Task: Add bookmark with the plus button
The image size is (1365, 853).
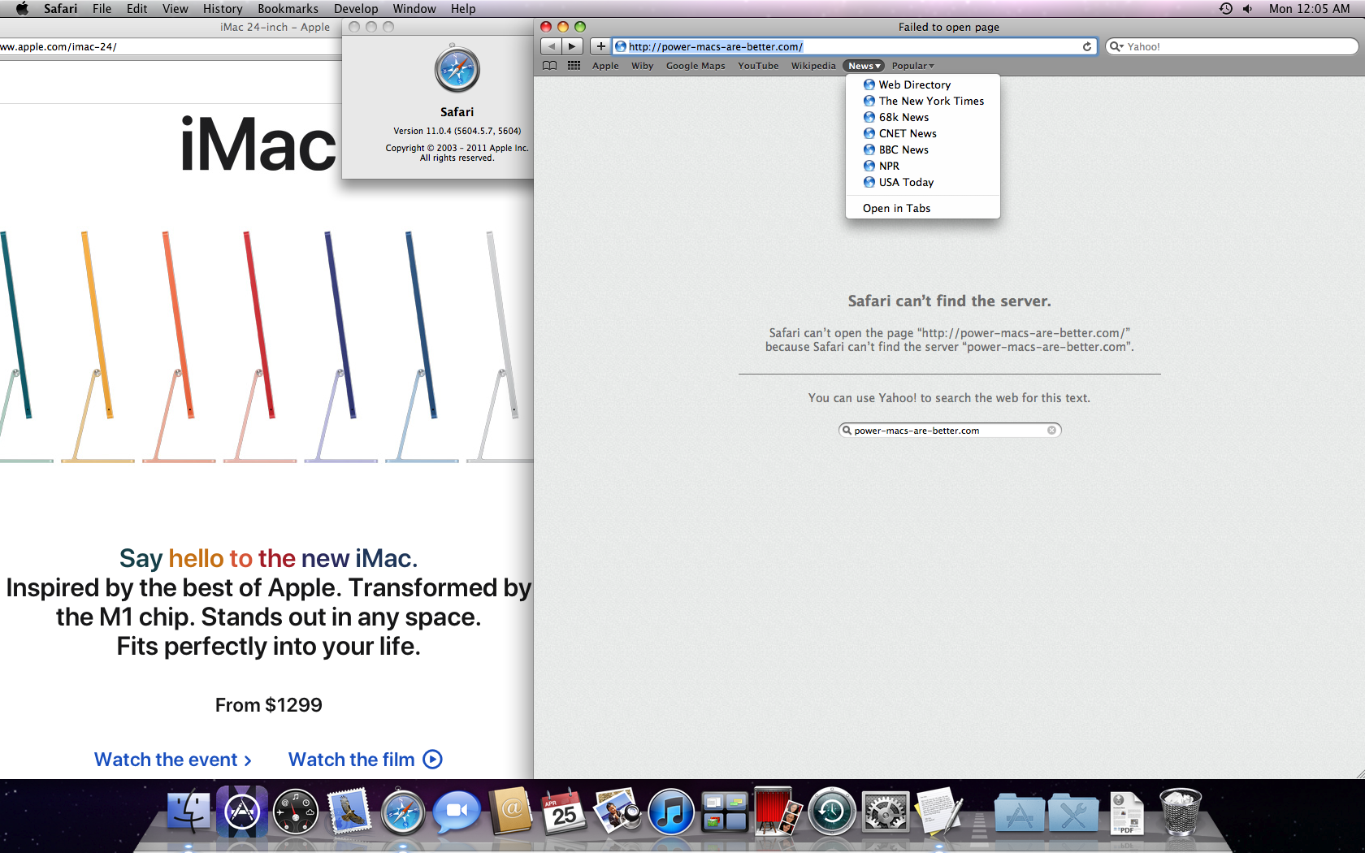Action: pyautogui.click(x=600, y=46)
